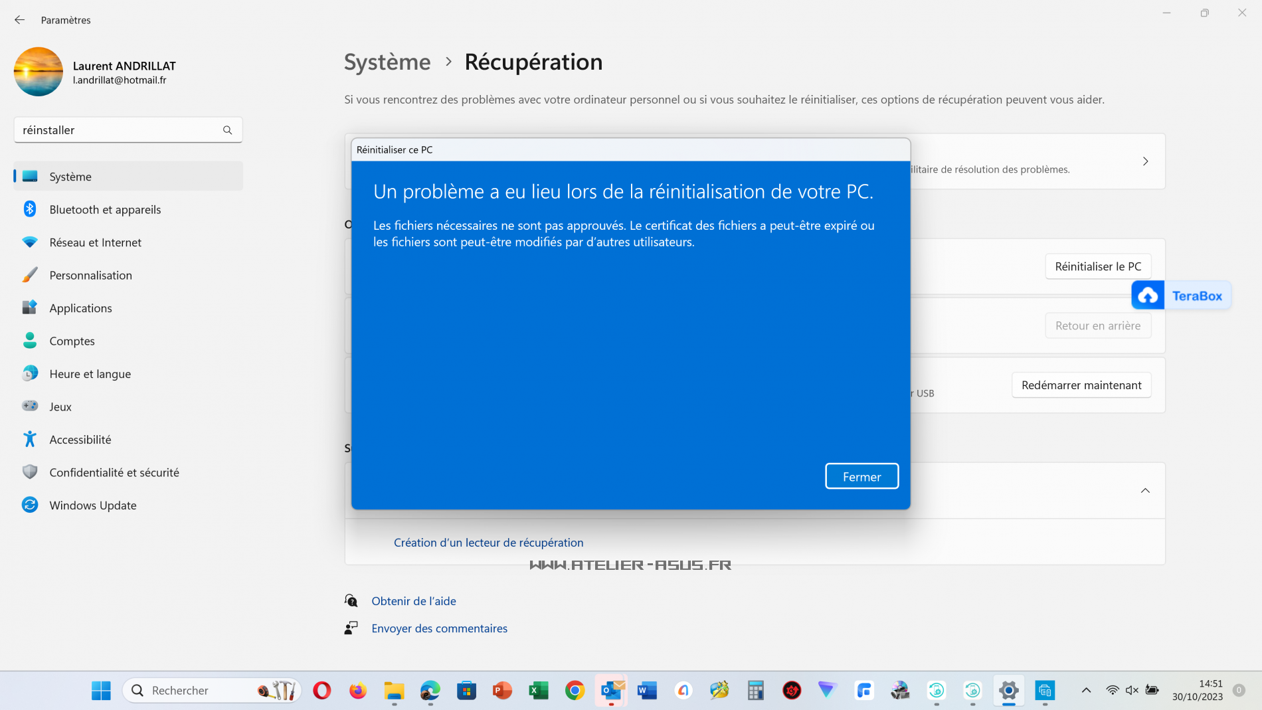Expand the troubleshooter row chevron
Screen dimensions: 1262x710
pos(1145,161)
